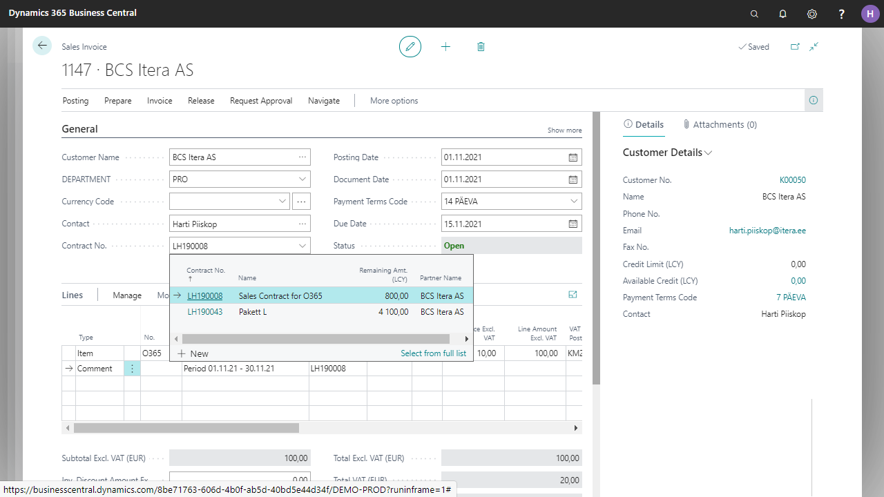Click Select from full list
Viewport: 884px width, 497px height.
click(434, 353)
